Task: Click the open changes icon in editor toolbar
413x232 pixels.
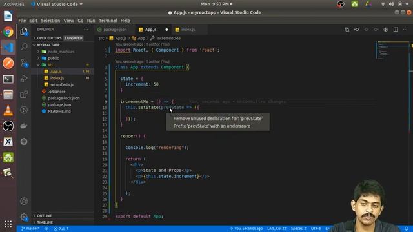Action: click(x=347, y=30)
